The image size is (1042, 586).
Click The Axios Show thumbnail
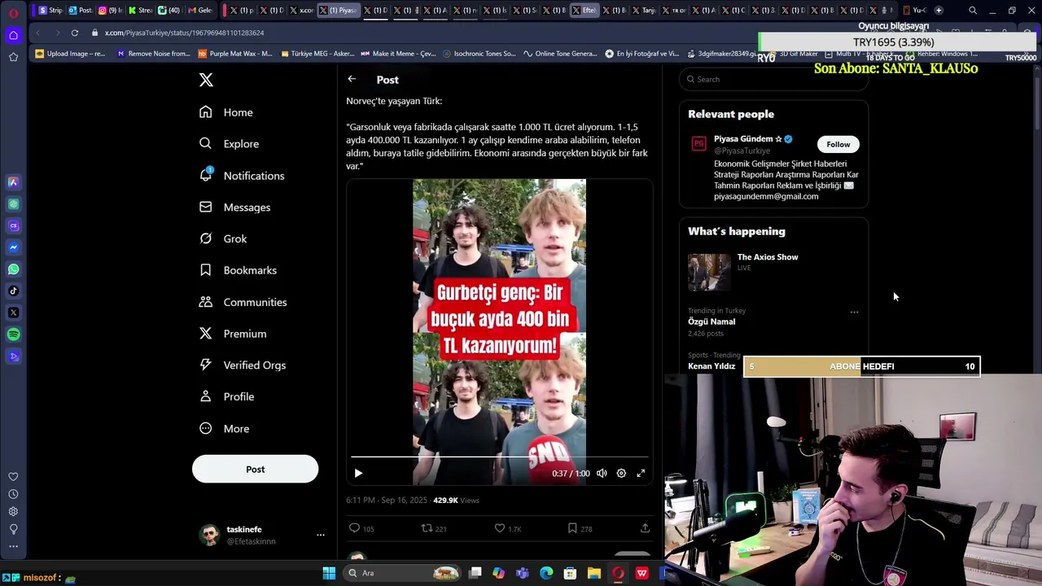(x=709, y=272)
